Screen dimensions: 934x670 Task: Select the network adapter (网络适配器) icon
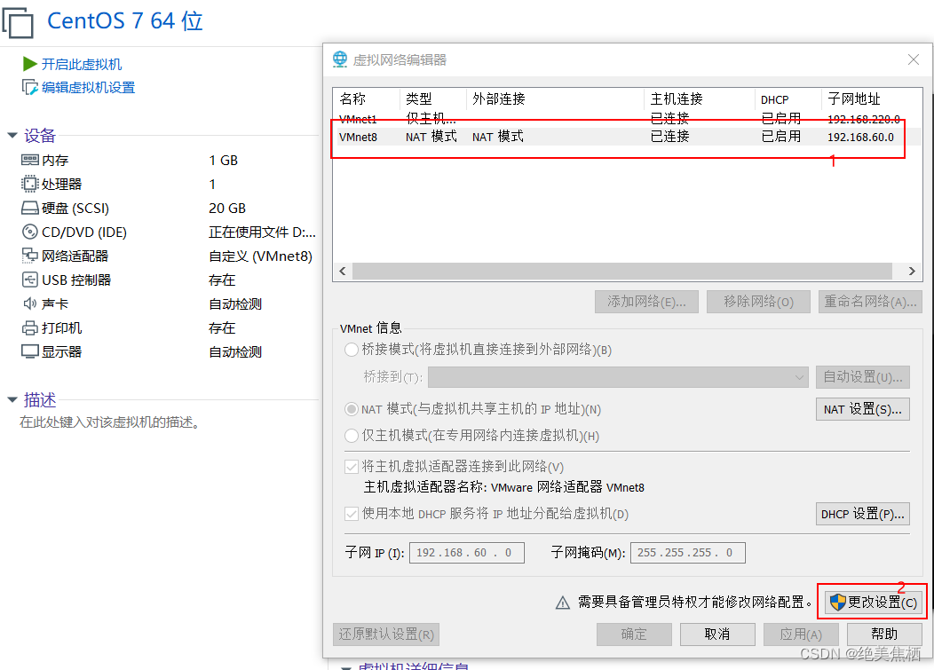(30, 256)
